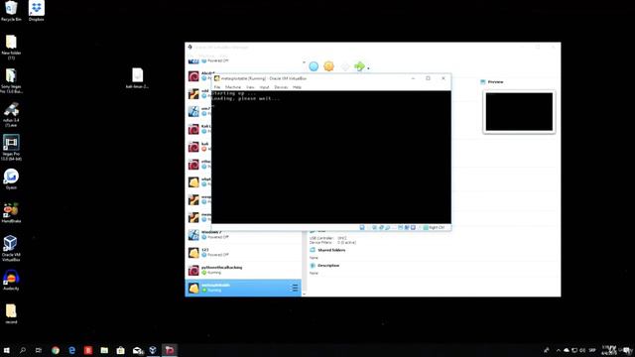Open Machine menu in metasploitable VM window
This screenshot has width=635, height=357.
[233, 87]
